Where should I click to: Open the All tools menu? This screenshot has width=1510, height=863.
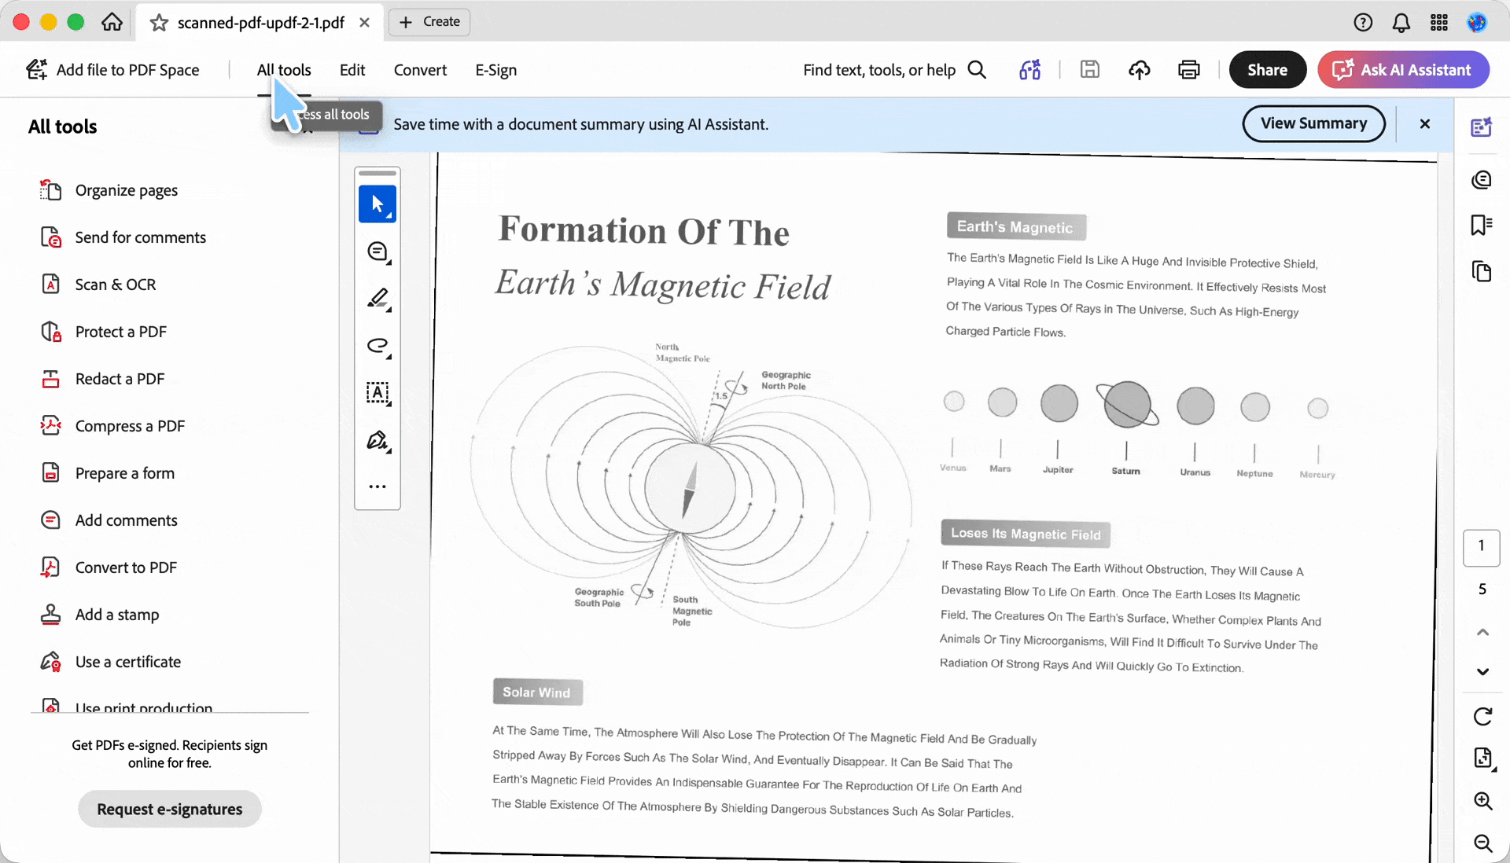point(284,70)
